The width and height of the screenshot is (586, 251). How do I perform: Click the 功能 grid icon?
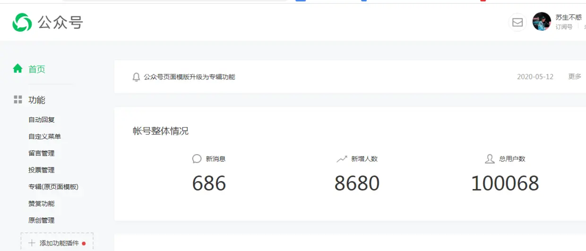[18, 100]
